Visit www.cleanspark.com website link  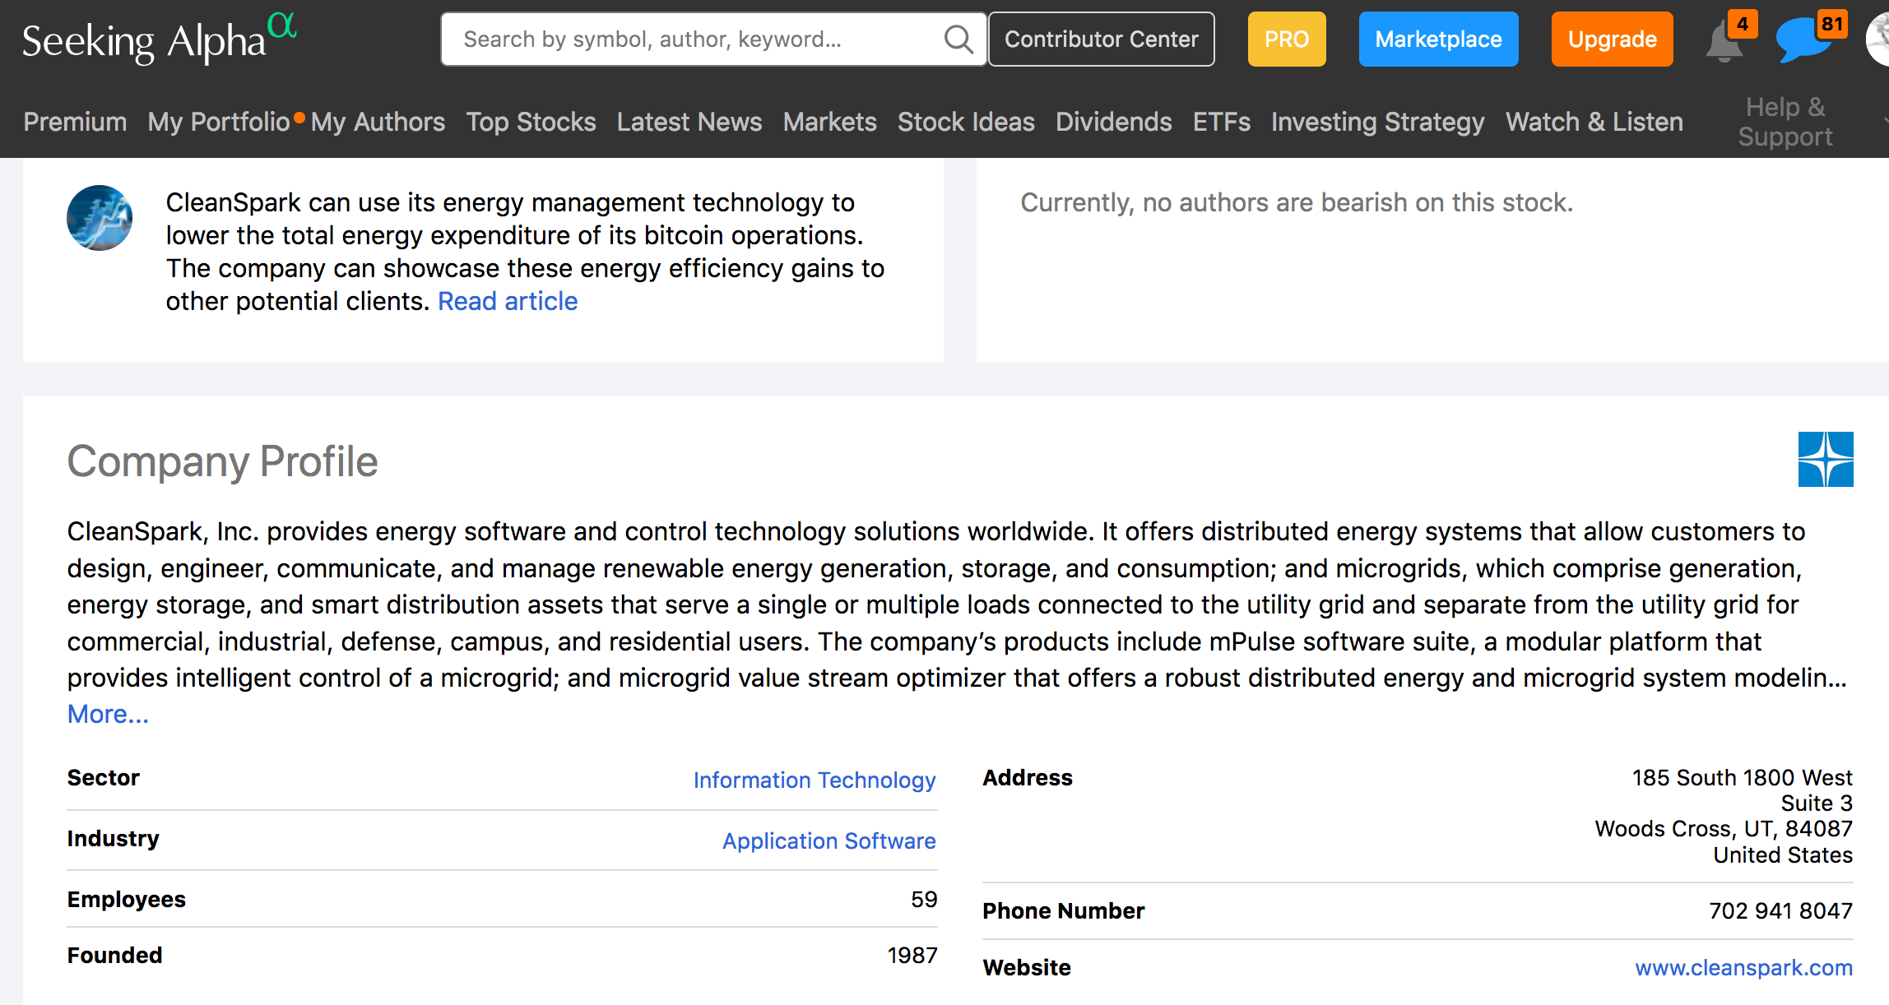pos(1743,967)
